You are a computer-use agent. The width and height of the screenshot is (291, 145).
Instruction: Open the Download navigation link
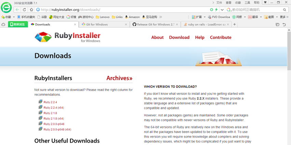click(x=179, y=37)
